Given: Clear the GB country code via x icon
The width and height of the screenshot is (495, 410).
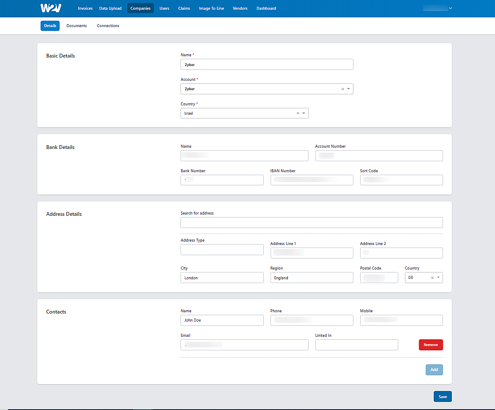Looking at the screenshot, I should click(x=432, y=278).
